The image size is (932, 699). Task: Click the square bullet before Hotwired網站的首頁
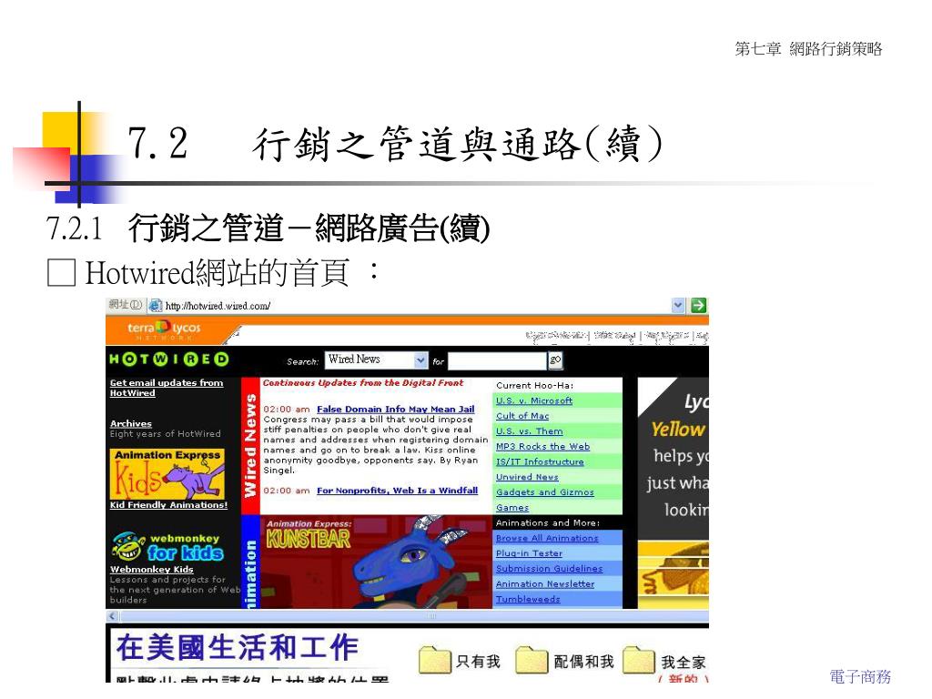pos(61,272)
